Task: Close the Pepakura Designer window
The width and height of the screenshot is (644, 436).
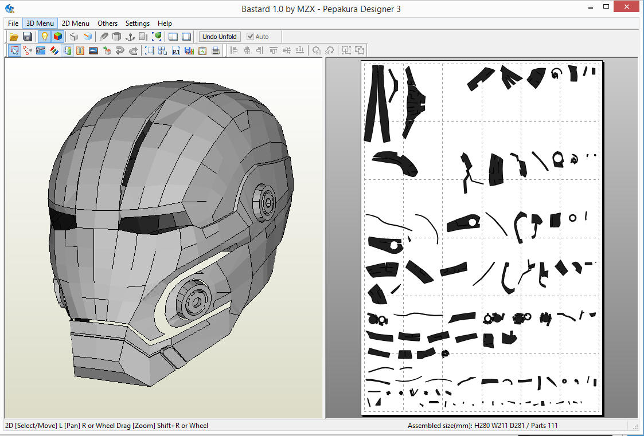Action: [627, 6]
